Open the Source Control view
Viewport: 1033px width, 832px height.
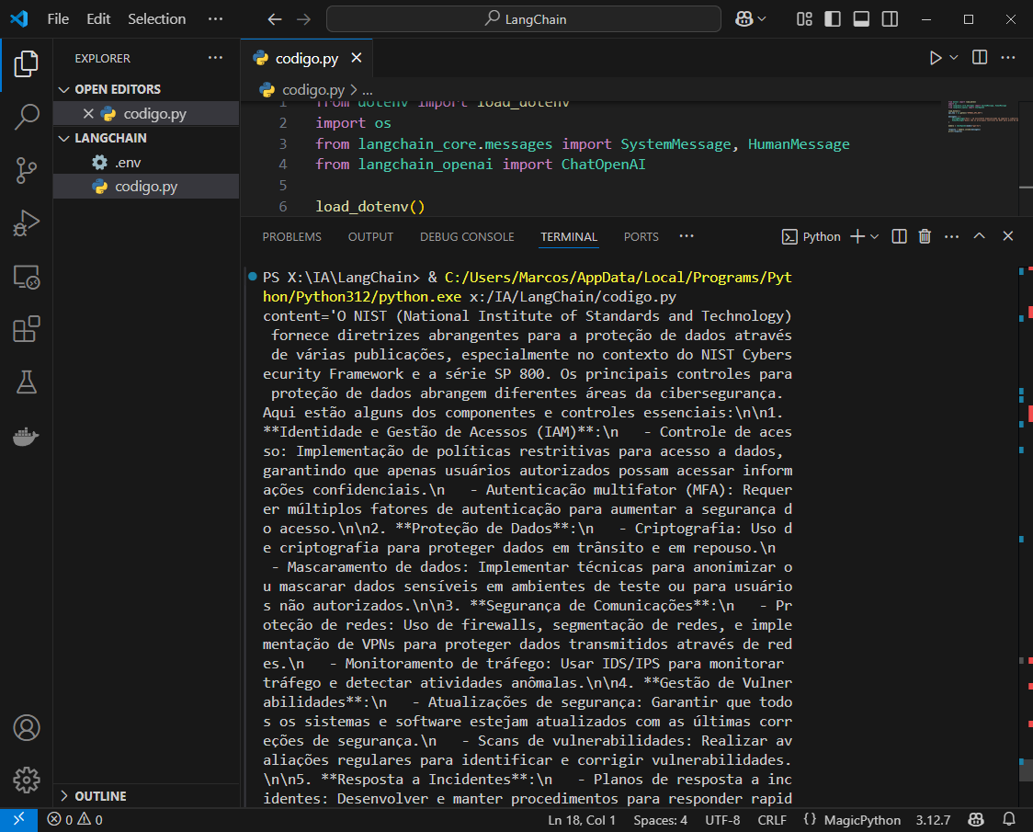tap(27, 170)
